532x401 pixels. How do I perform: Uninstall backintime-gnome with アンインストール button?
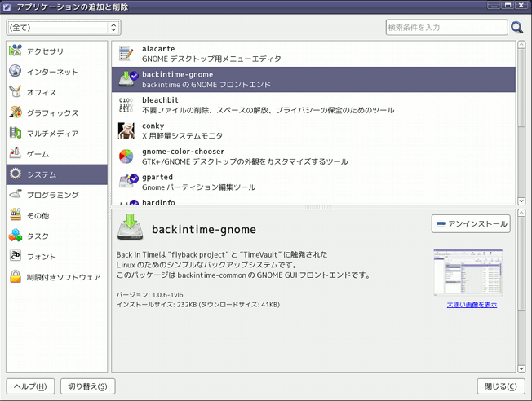point(471,223)
